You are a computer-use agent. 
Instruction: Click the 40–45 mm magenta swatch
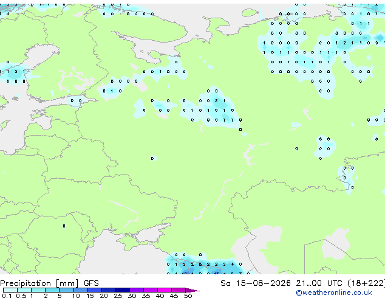coord(165,290)
